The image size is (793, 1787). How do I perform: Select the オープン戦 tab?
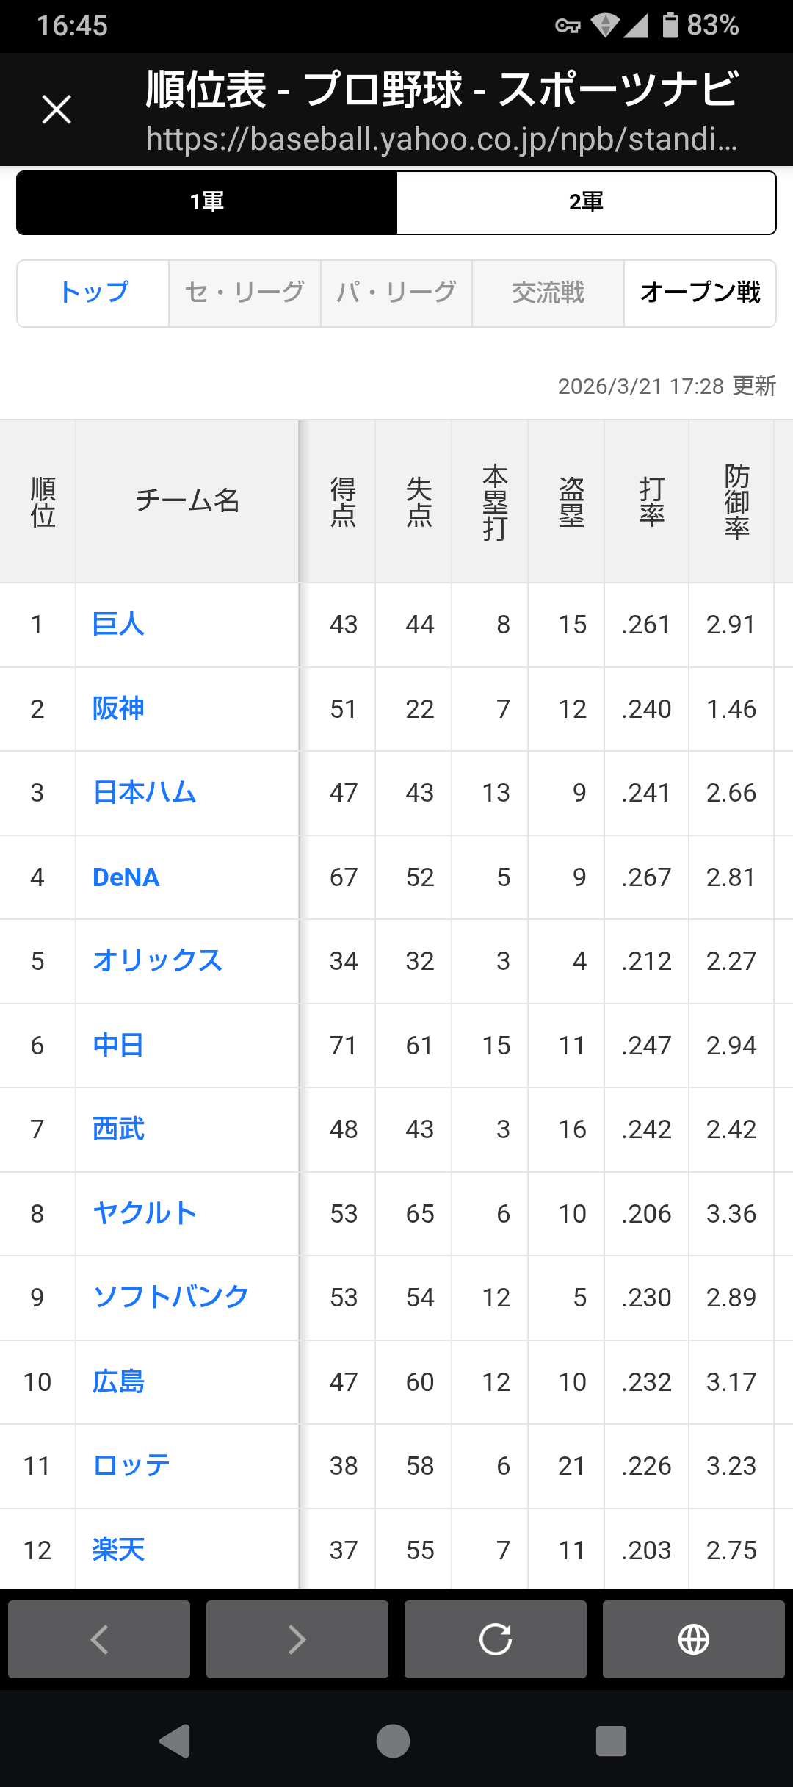(x=700, y=292)
